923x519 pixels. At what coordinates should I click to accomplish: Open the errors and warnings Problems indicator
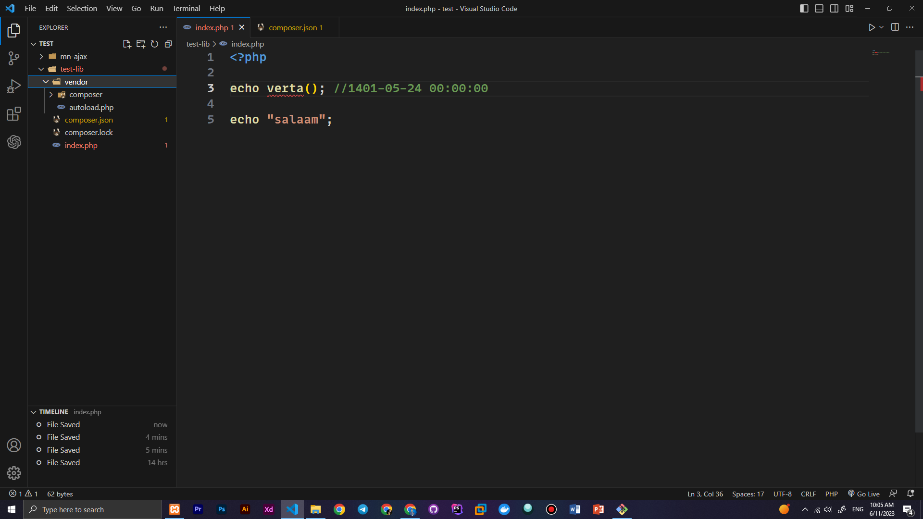pyautogui.click(x=23, y=494)
